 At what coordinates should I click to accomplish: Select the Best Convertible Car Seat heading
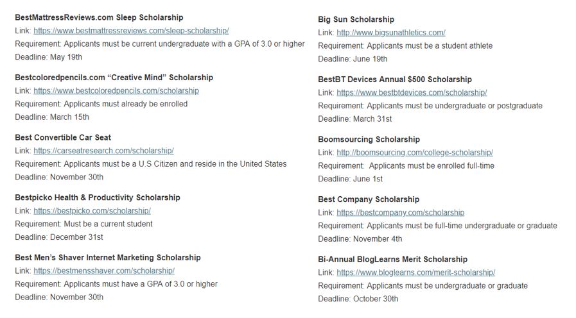[x=63, y=138]
